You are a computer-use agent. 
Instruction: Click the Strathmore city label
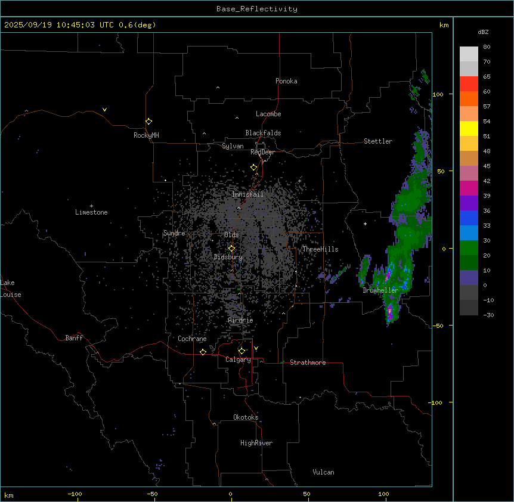point(308,362)
